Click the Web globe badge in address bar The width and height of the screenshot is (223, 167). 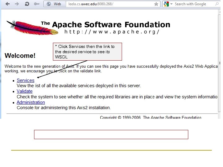click(x=55, y=4)
